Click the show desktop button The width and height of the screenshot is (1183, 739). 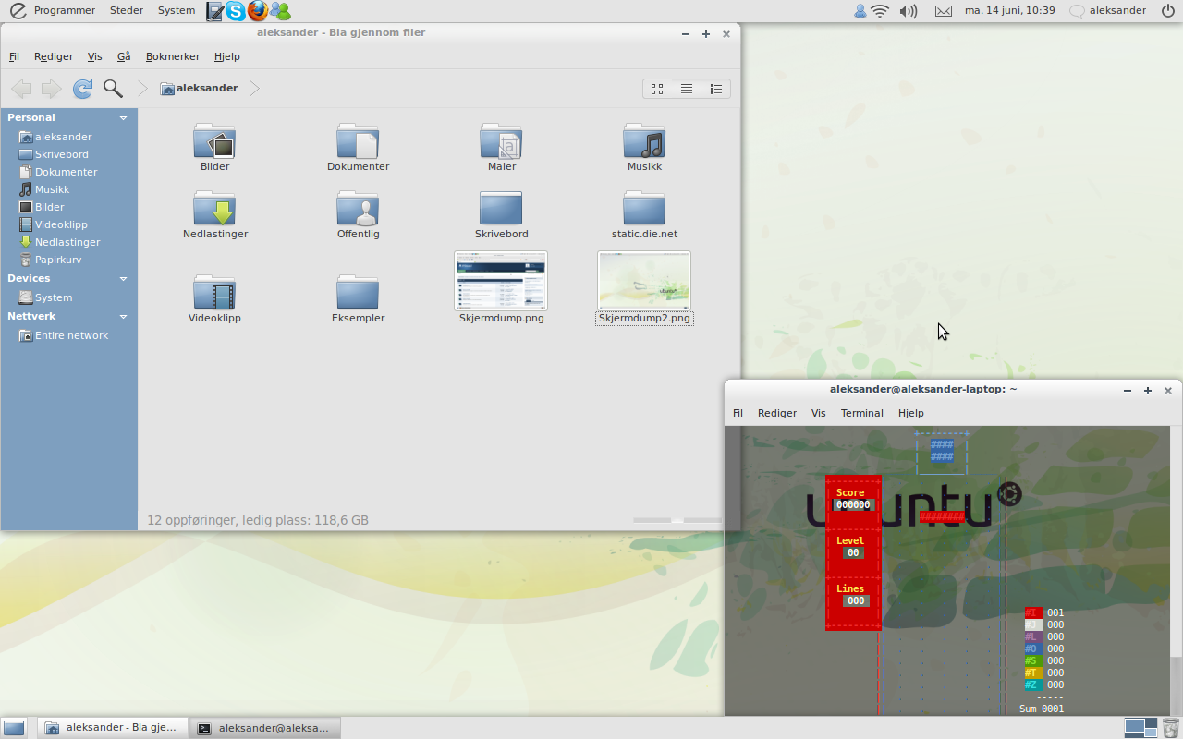point(14,728)
